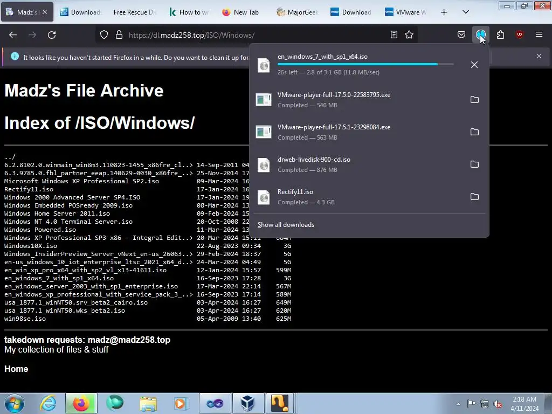Switch to the New Tab tab
The image size is (552, 414).
tap(241, 12)
